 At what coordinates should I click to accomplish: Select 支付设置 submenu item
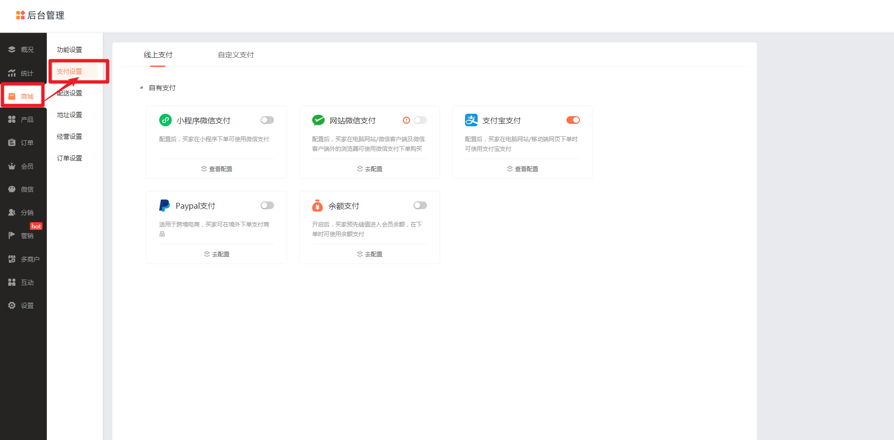(69, 71)
